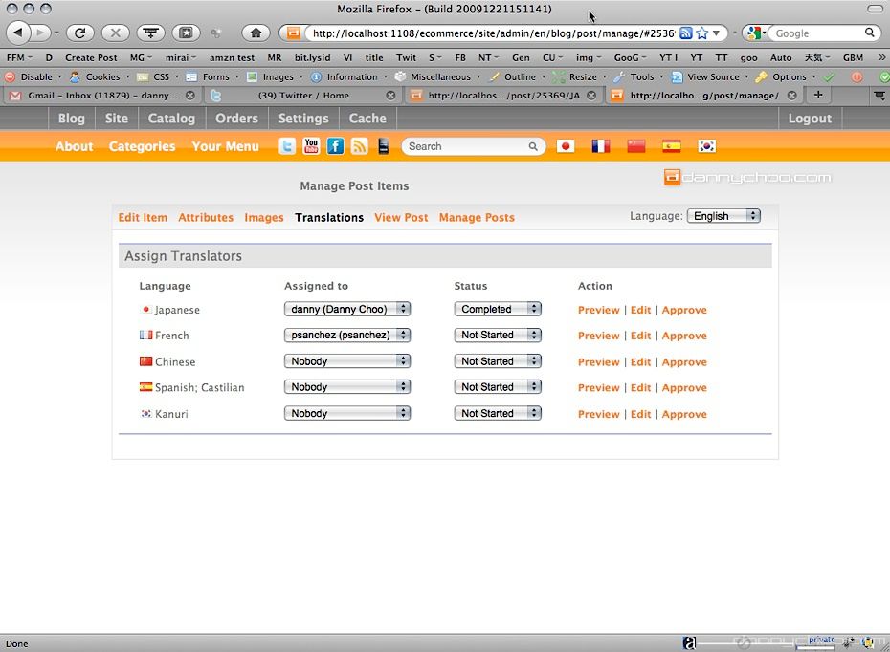Bookmark page with the star icon
Screen dimensions: 890x652
pos(701,33)
